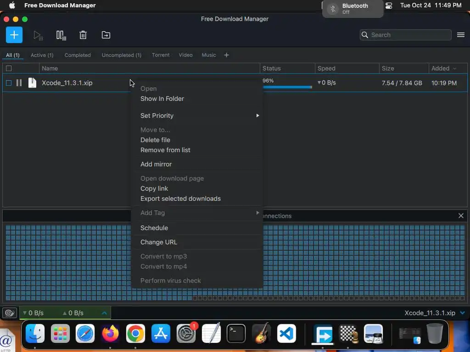Click the trash Delete icon in toolbar
Screen dimensions: 470x352
(83, 35)
